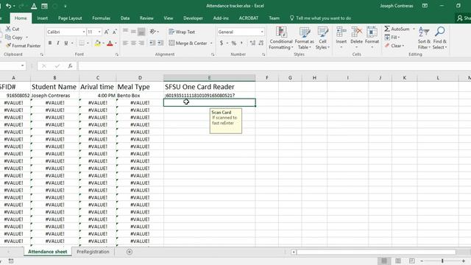Open the Fill dropdown
The width and height of the screenshot is (471, 265).
tap(392, 38)
